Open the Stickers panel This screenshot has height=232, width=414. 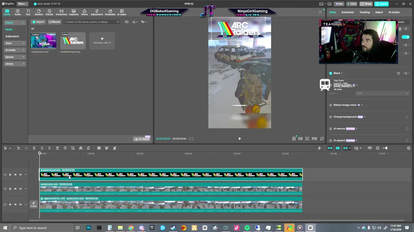pos(39,12)
